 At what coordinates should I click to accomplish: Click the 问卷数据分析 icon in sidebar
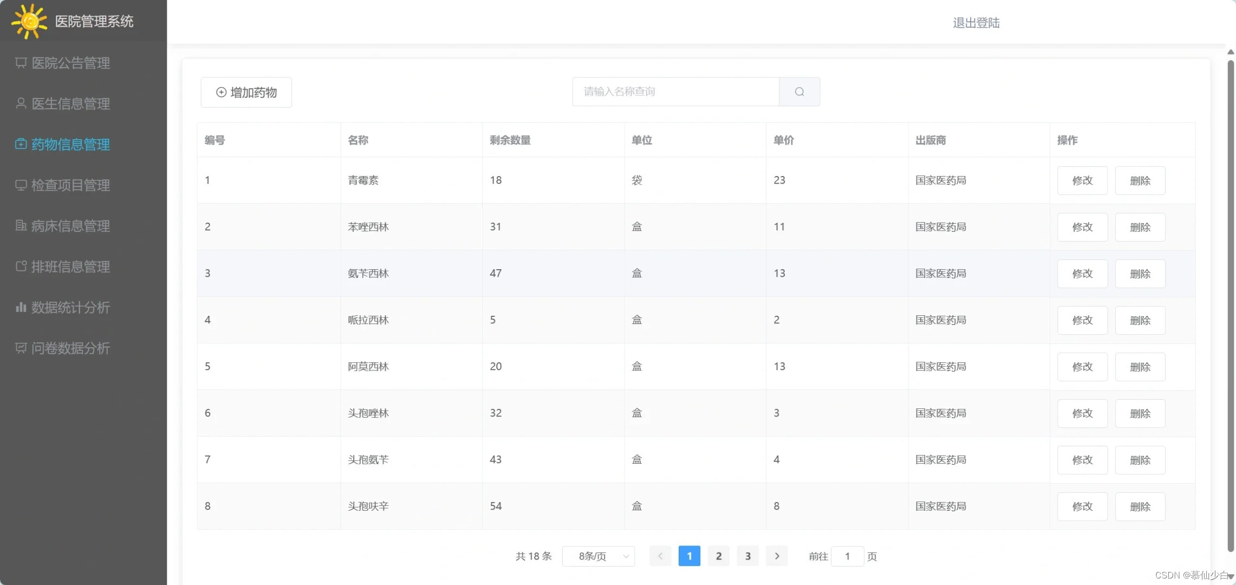(21, 348)
